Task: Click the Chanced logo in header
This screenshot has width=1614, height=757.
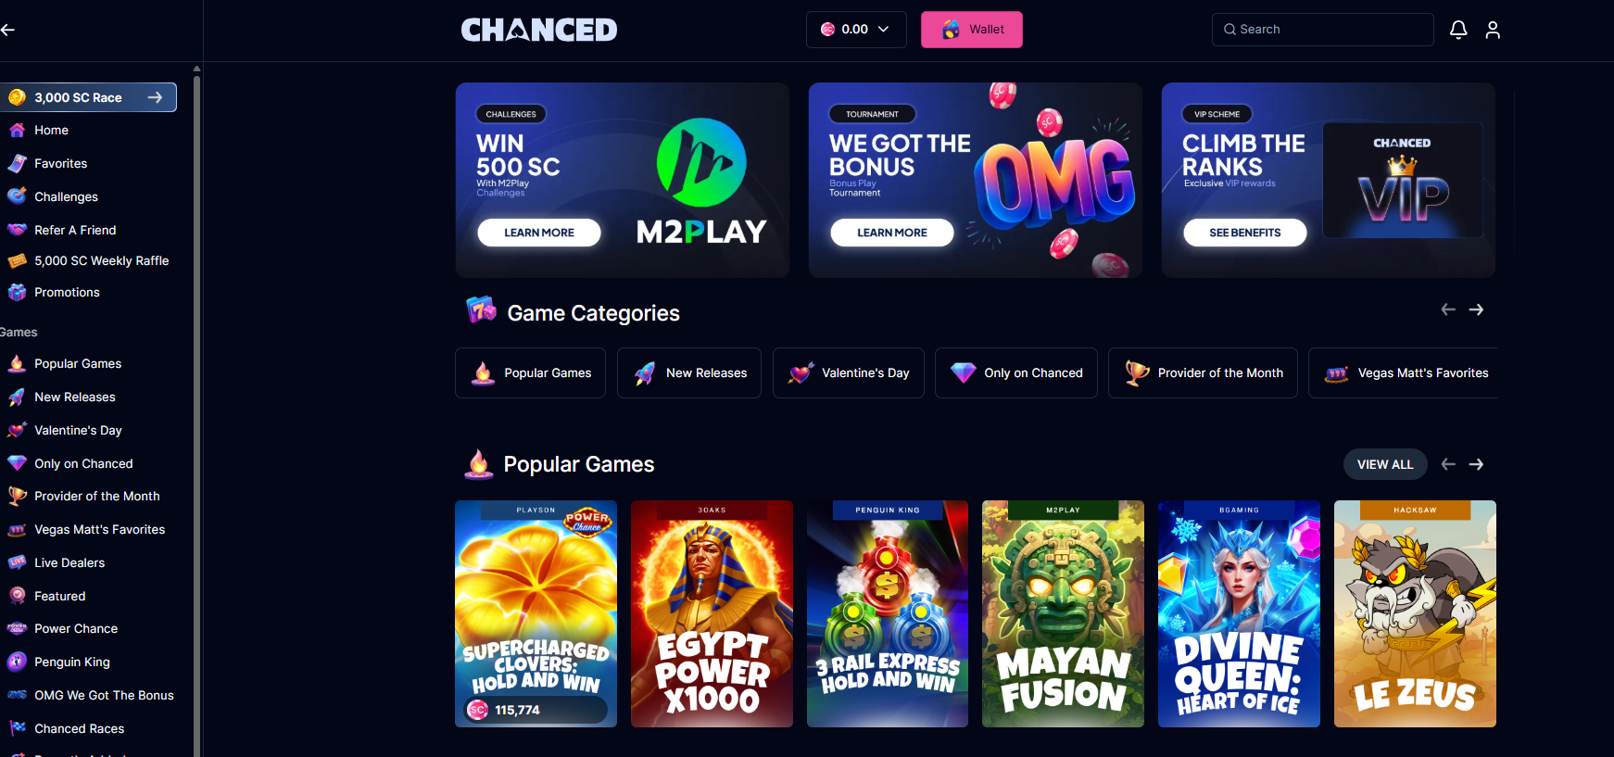Action: coord(539,30)
